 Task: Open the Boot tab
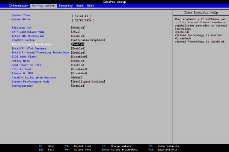pos(80,6)
